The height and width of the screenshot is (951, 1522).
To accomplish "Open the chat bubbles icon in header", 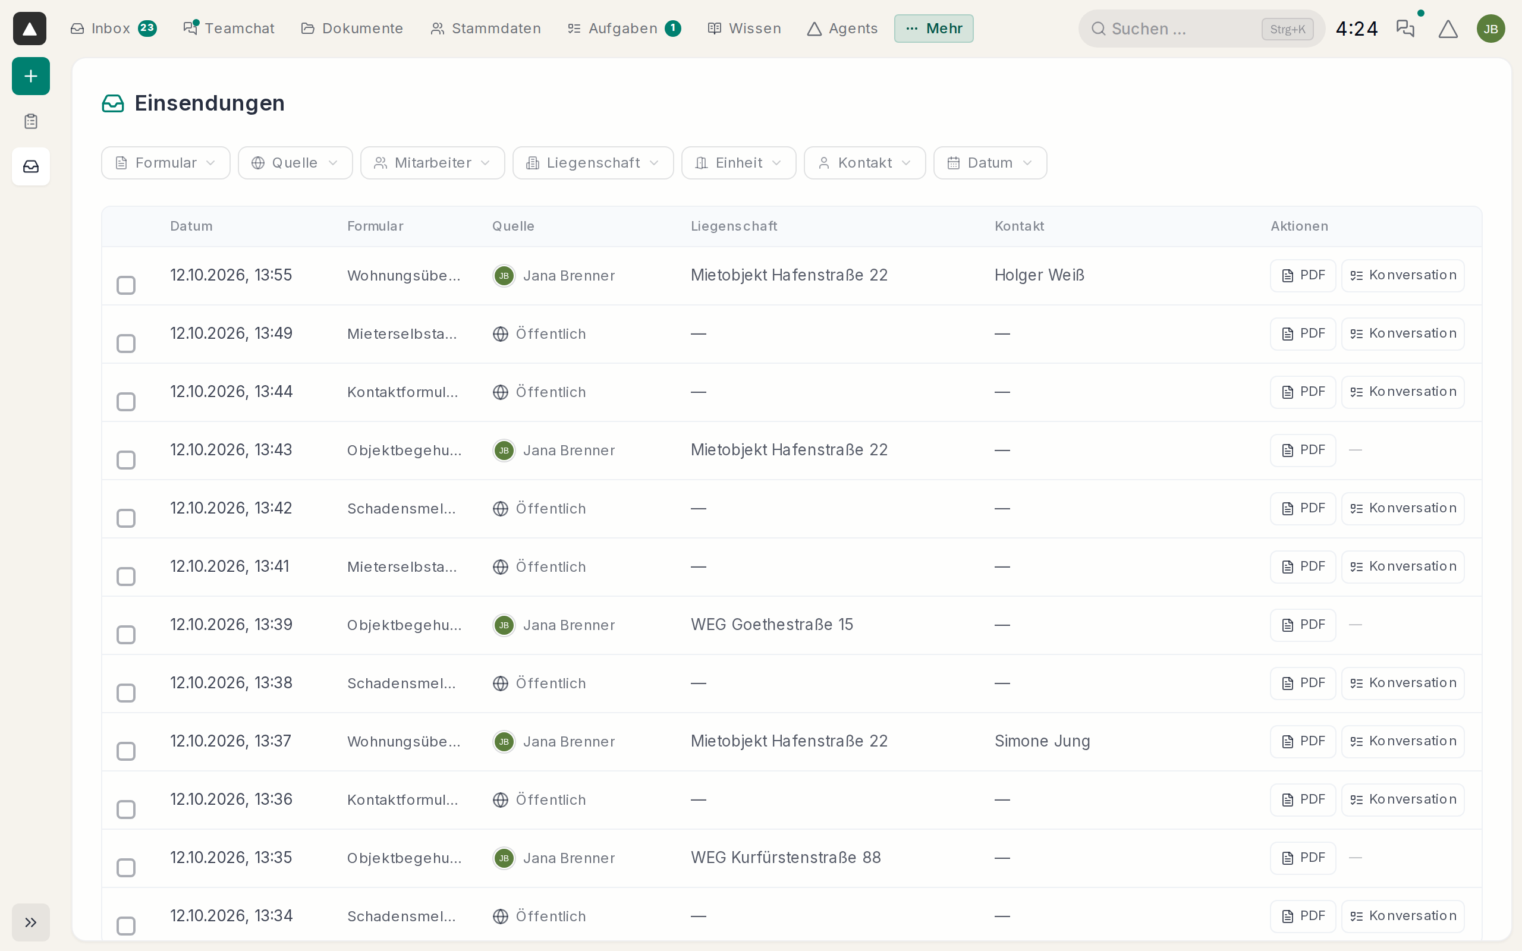I will point(1405,29).
